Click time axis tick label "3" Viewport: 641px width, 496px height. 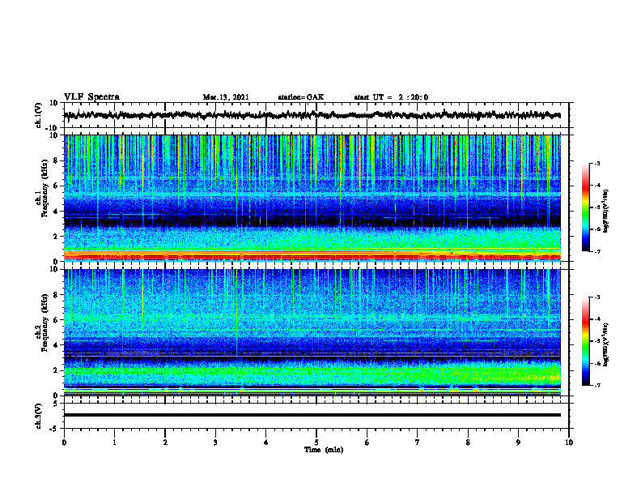click(x=215, y=443)
